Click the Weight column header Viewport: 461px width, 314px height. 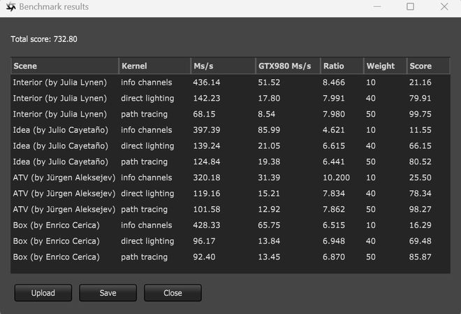(385, 66)
